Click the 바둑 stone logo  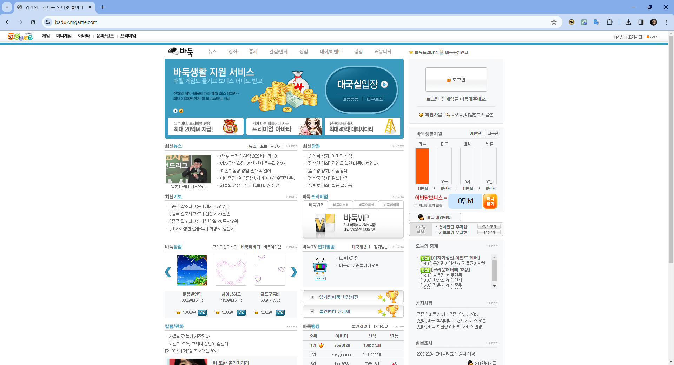[x=180, y=52]
